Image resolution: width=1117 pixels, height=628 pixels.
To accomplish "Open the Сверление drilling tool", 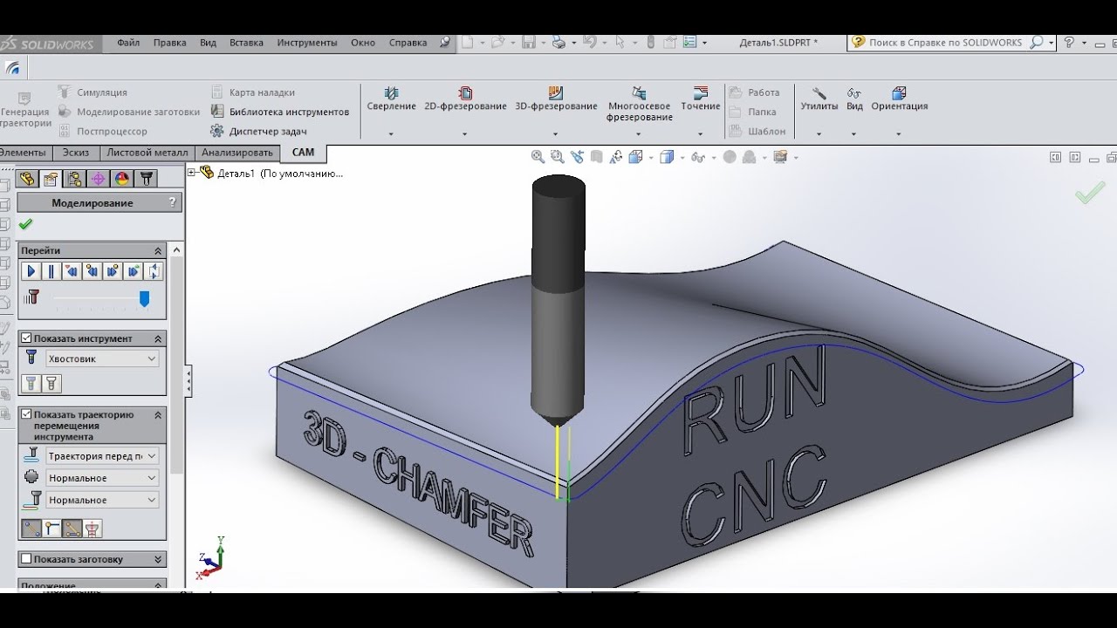I will [391, 99].
